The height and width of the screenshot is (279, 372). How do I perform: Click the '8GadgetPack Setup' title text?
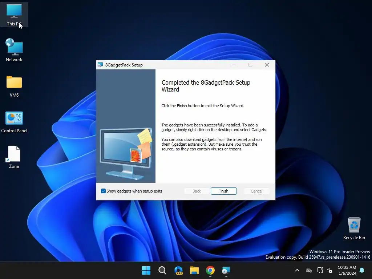pyautogui.click(x=124, y=65)
